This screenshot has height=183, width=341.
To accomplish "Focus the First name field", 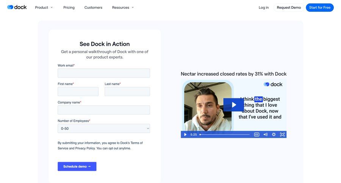I will 78,91.
